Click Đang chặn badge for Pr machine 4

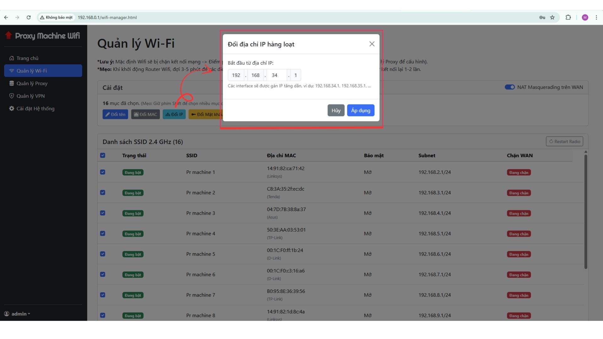click(519, 234)
